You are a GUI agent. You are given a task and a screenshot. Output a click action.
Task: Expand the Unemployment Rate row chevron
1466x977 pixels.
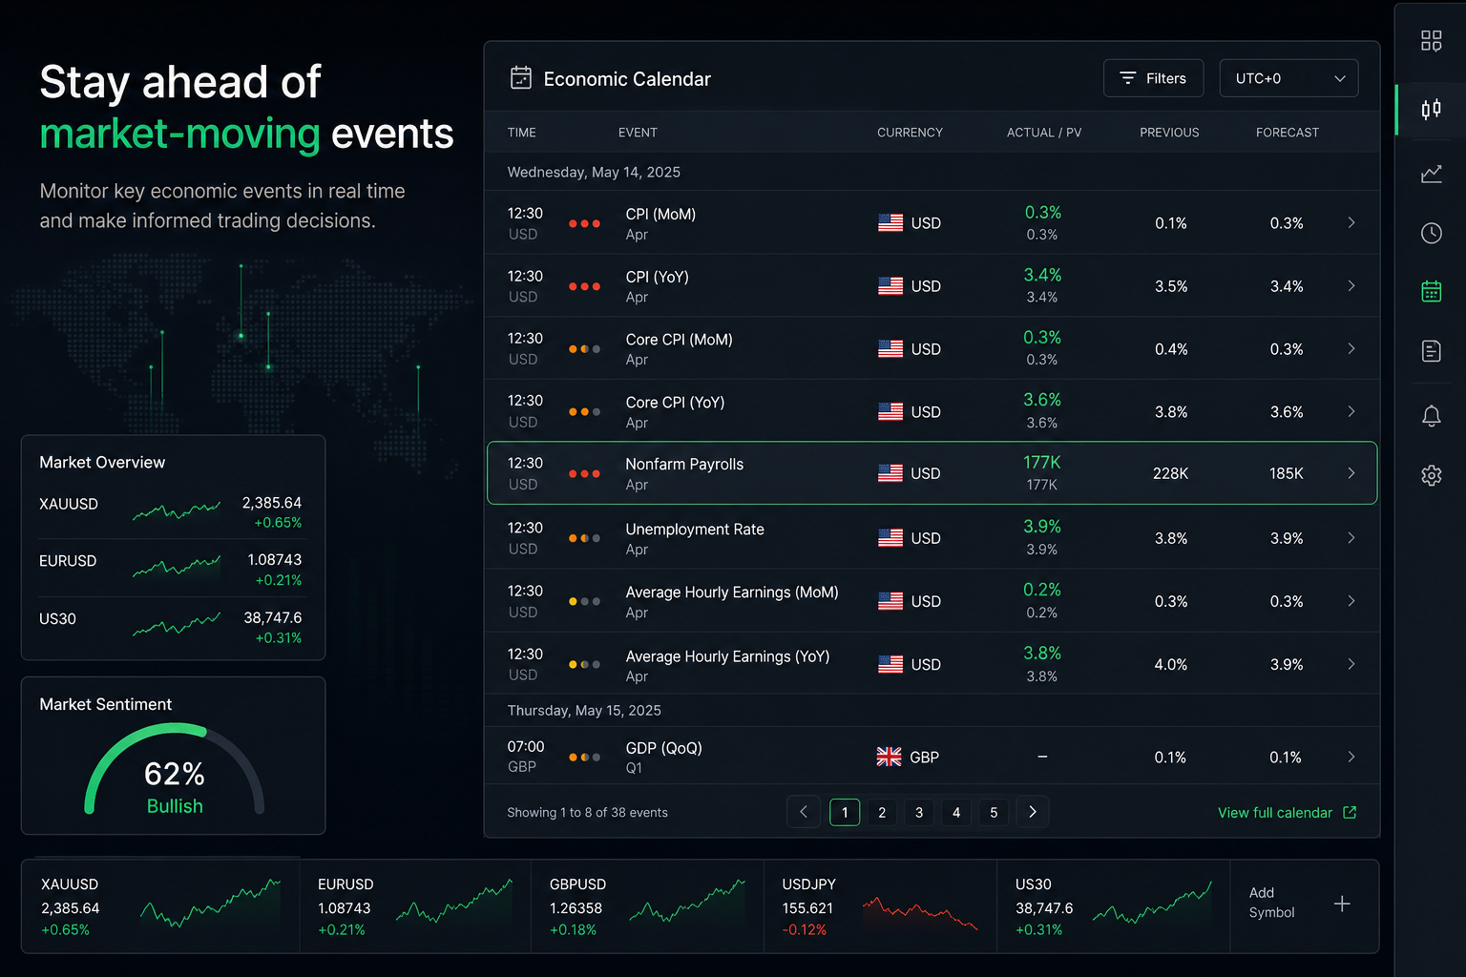pyautogui.click(x=1351, y=538)
